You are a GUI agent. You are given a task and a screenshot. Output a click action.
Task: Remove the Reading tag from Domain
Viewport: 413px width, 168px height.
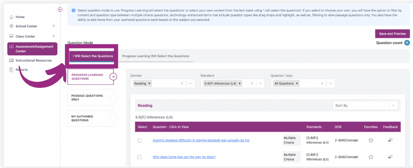[149, 83]
